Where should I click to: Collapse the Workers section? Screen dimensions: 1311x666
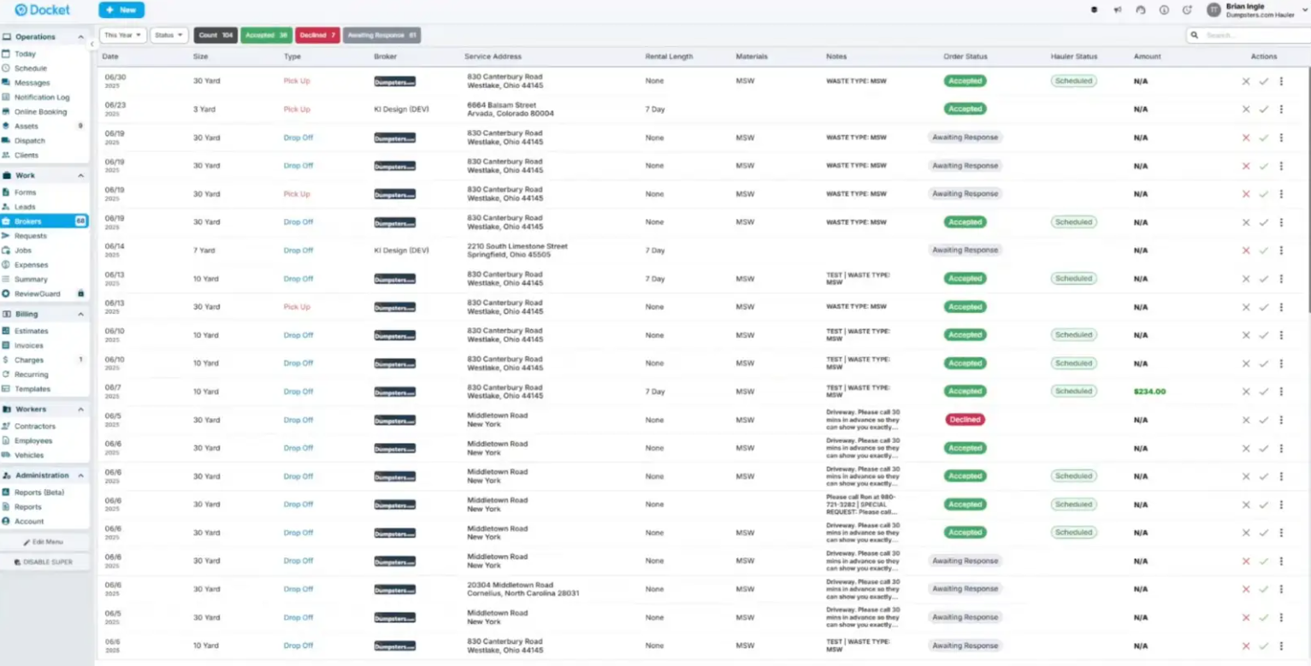[80, 410]
